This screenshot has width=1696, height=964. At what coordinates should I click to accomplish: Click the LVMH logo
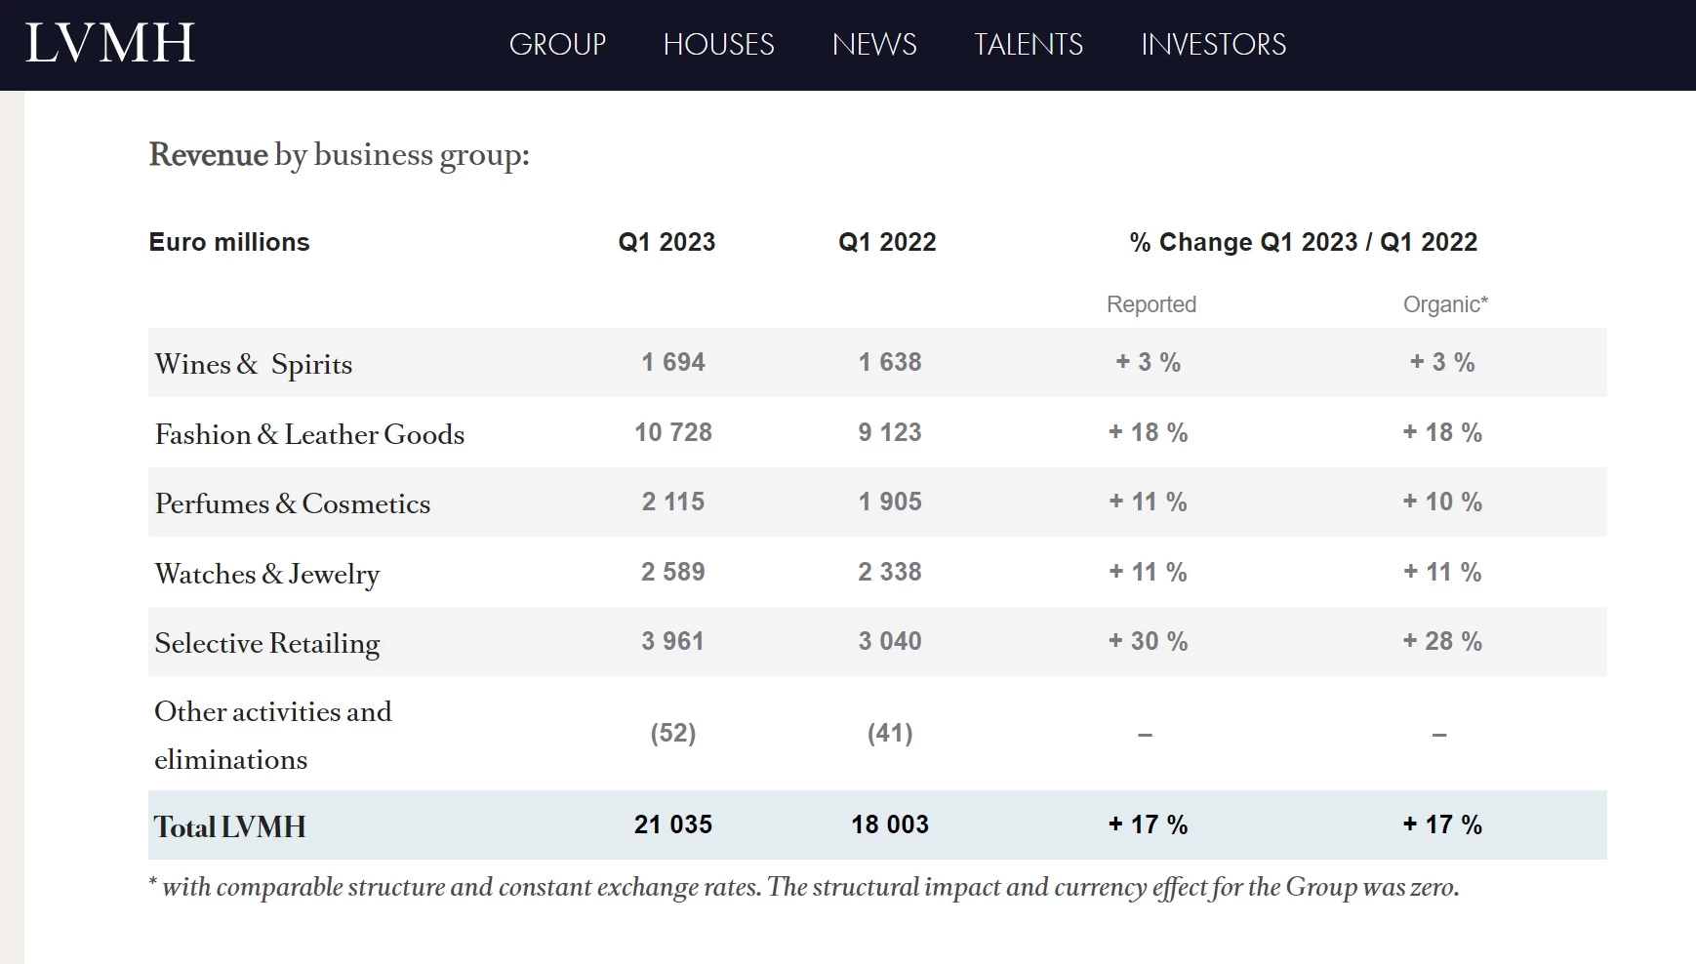coord(107,43)
